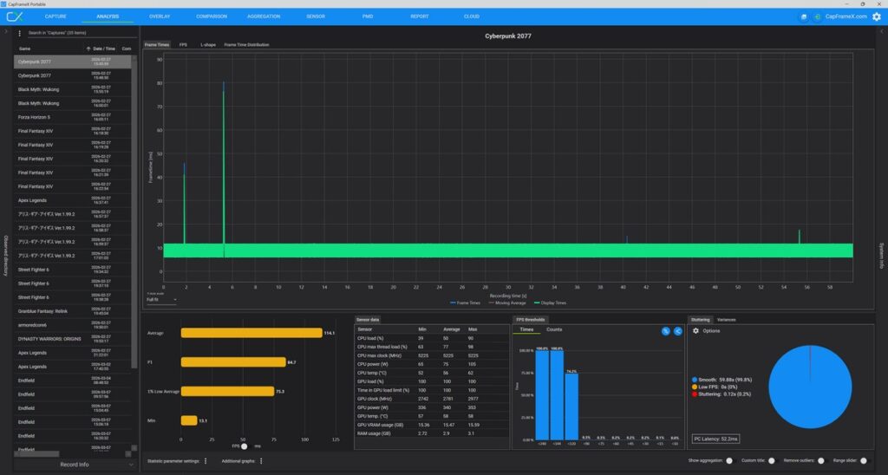This screenshot has height=475, width=888.
Task: Open the Y-axis scale Full fit dropdown
Action: point(161,300)
